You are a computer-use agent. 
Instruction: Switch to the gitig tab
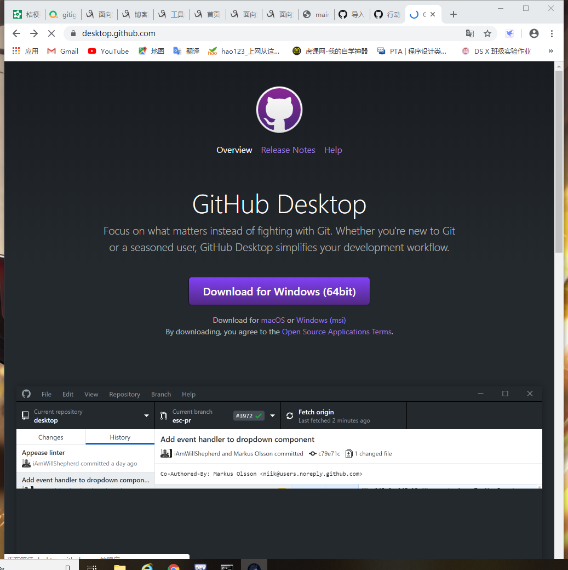coord(63,14)
